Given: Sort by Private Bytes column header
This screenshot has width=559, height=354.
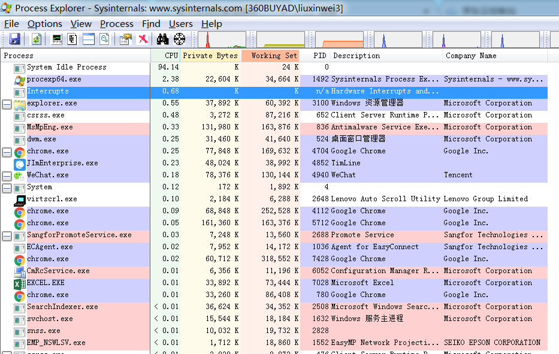Looking at the screenshot, I should 210,56.
